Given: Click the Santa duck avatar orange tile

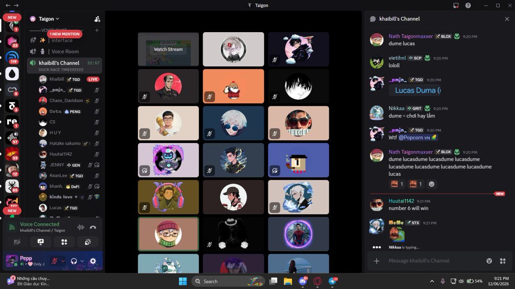Looking at the screenshot, I should 233,86.
